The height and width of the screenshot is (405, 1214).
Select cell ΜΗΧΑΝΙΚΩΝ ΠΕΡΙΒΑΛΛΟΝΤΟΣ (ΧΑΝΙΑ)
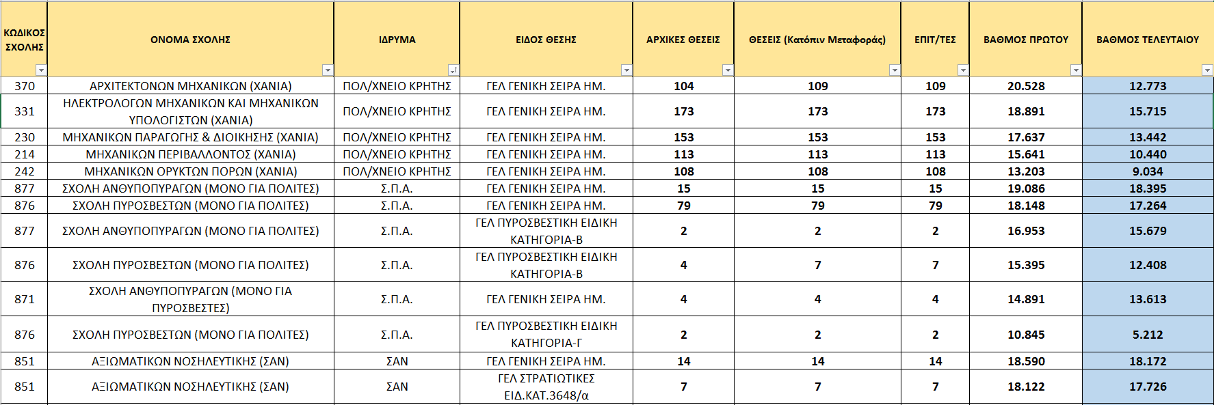click(x=191, y=154)
